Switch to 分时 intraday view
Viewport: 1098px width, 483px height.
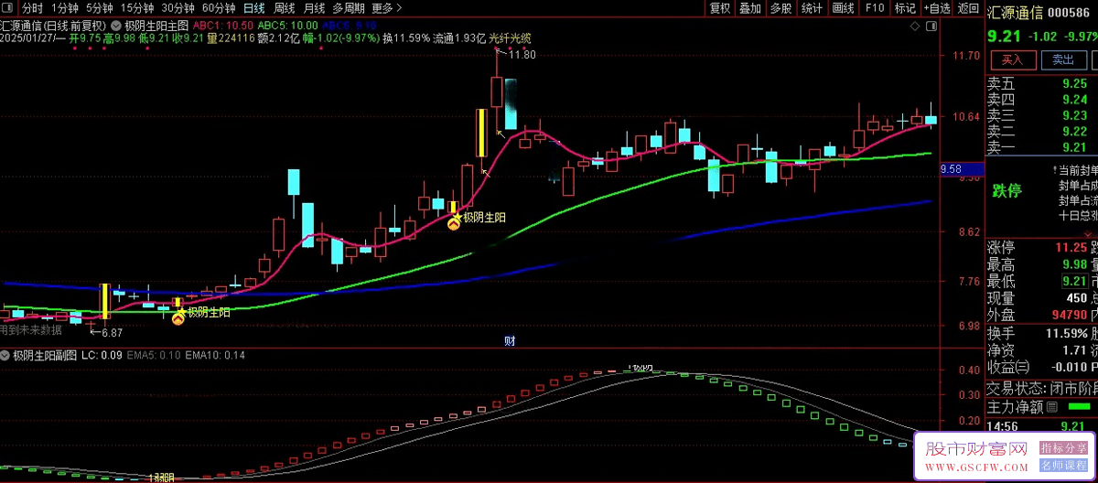pyautogui.click(x=32, y=8)
